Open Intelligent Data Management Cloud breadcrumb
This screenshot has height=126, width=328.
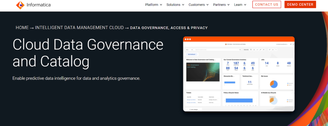point(79,28)
